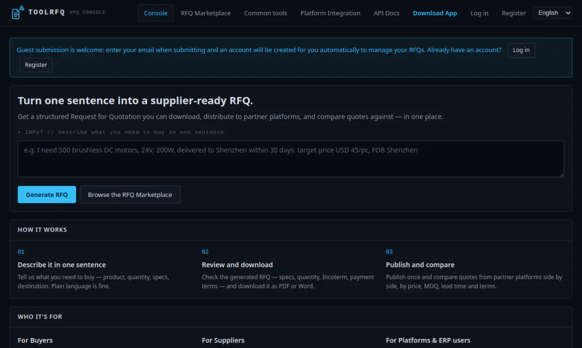
Task: Click 'Review and download' step heading
Action: tap(237, 265)
